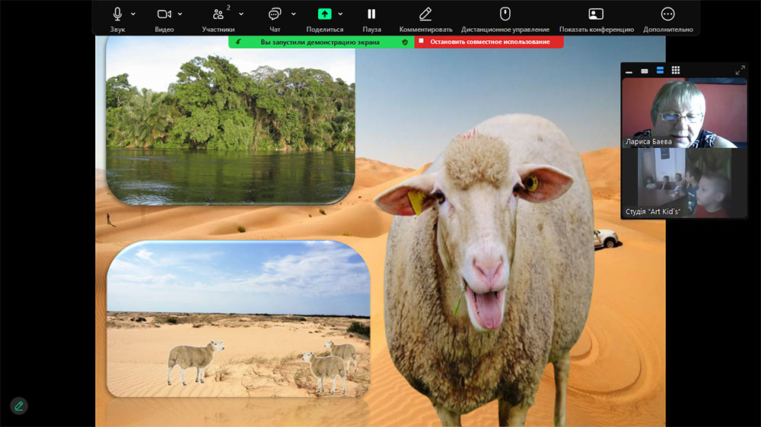Click the green Поделиться share icon
The width and height of the screenshot is (761, 427).
[325, 14]
